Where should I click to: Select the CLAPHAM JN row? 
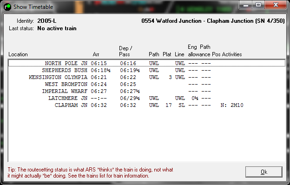147,105
